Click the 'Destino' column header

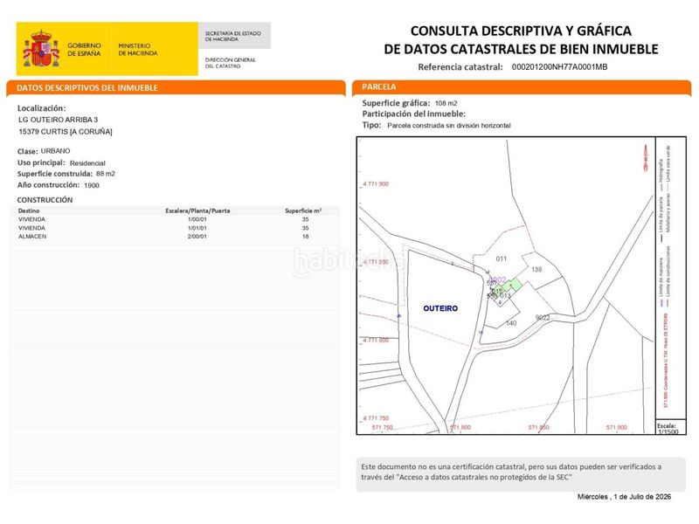[29, 210]
